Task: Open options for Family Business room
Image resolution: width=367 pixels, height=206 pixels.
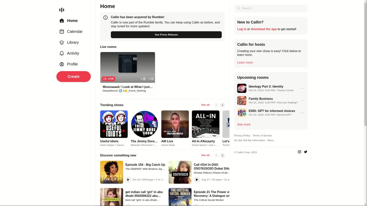Action: [302, 100]
